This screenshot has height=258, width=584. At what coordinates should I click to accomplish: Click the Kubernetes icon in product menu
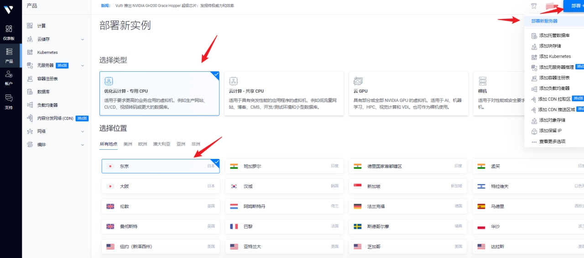coord(30,53)
